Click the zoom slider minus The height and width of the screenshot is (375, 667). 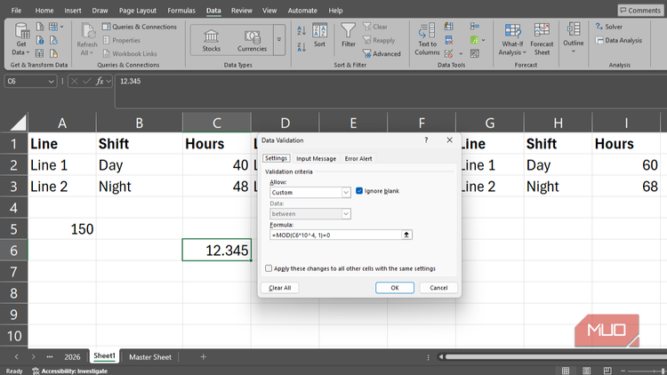[x=623, y=371]
